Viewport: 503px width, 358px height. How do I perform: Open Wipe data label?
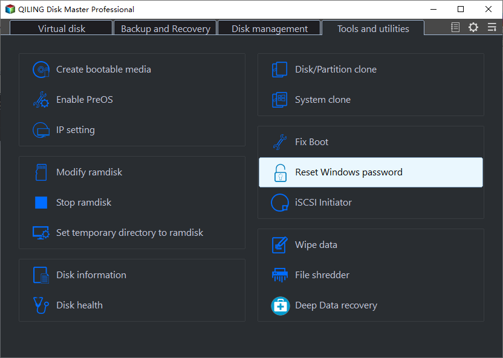(316, 245)
